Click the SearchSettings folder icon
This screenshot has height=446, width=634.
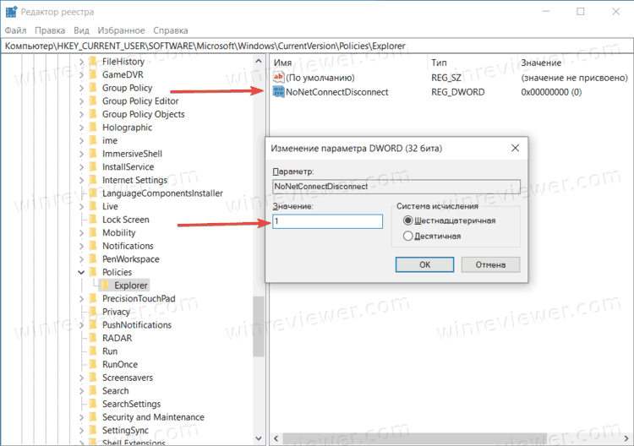(93, 404)
